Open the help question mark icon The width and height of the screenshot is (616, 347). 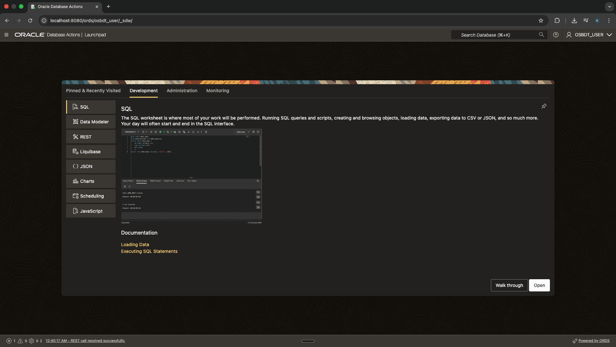pos(556,35)
